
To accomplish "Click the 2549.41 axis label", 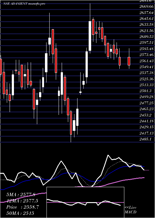I will (x=146, y=67).
